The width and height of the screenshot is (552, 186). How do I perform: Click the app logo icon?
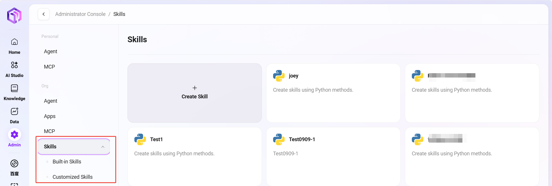(14, 16)
